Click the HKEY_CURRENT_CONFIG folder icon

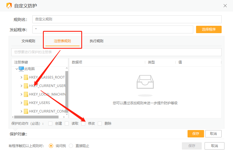26,111
